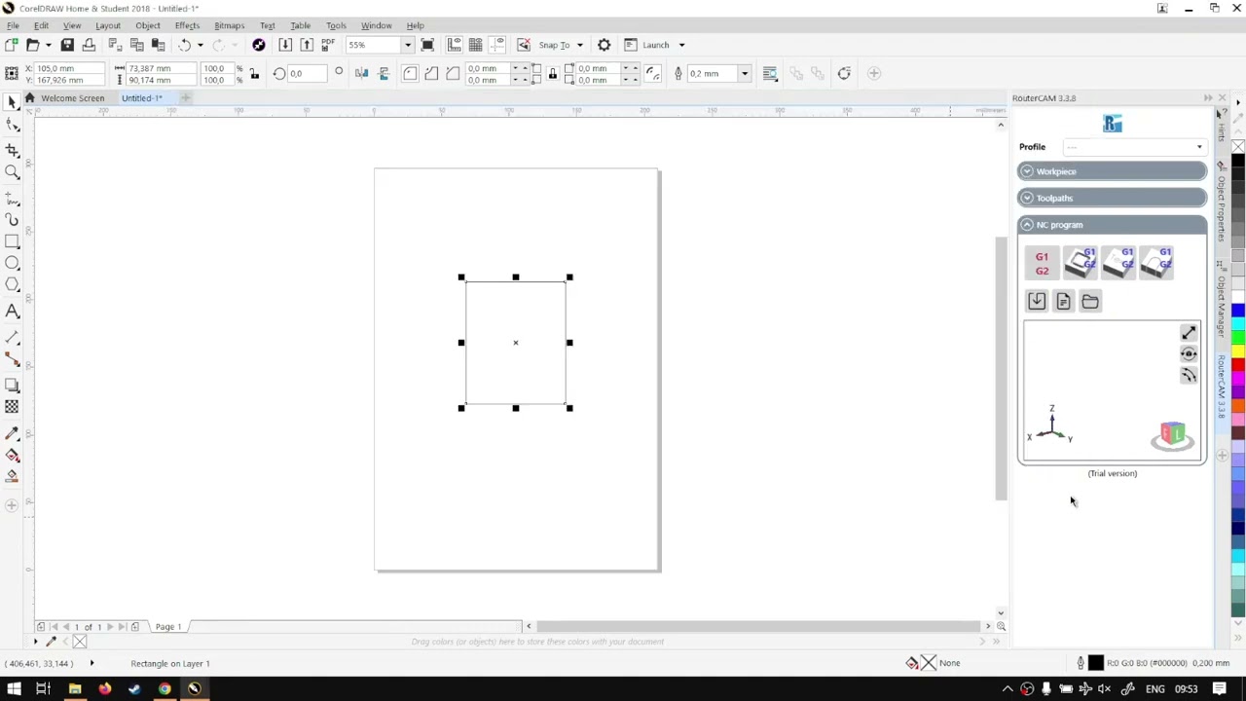The height and width of the screenshot is (701, 1246).
Task: Open the zoom level dropdown
Action: [407, 45]
